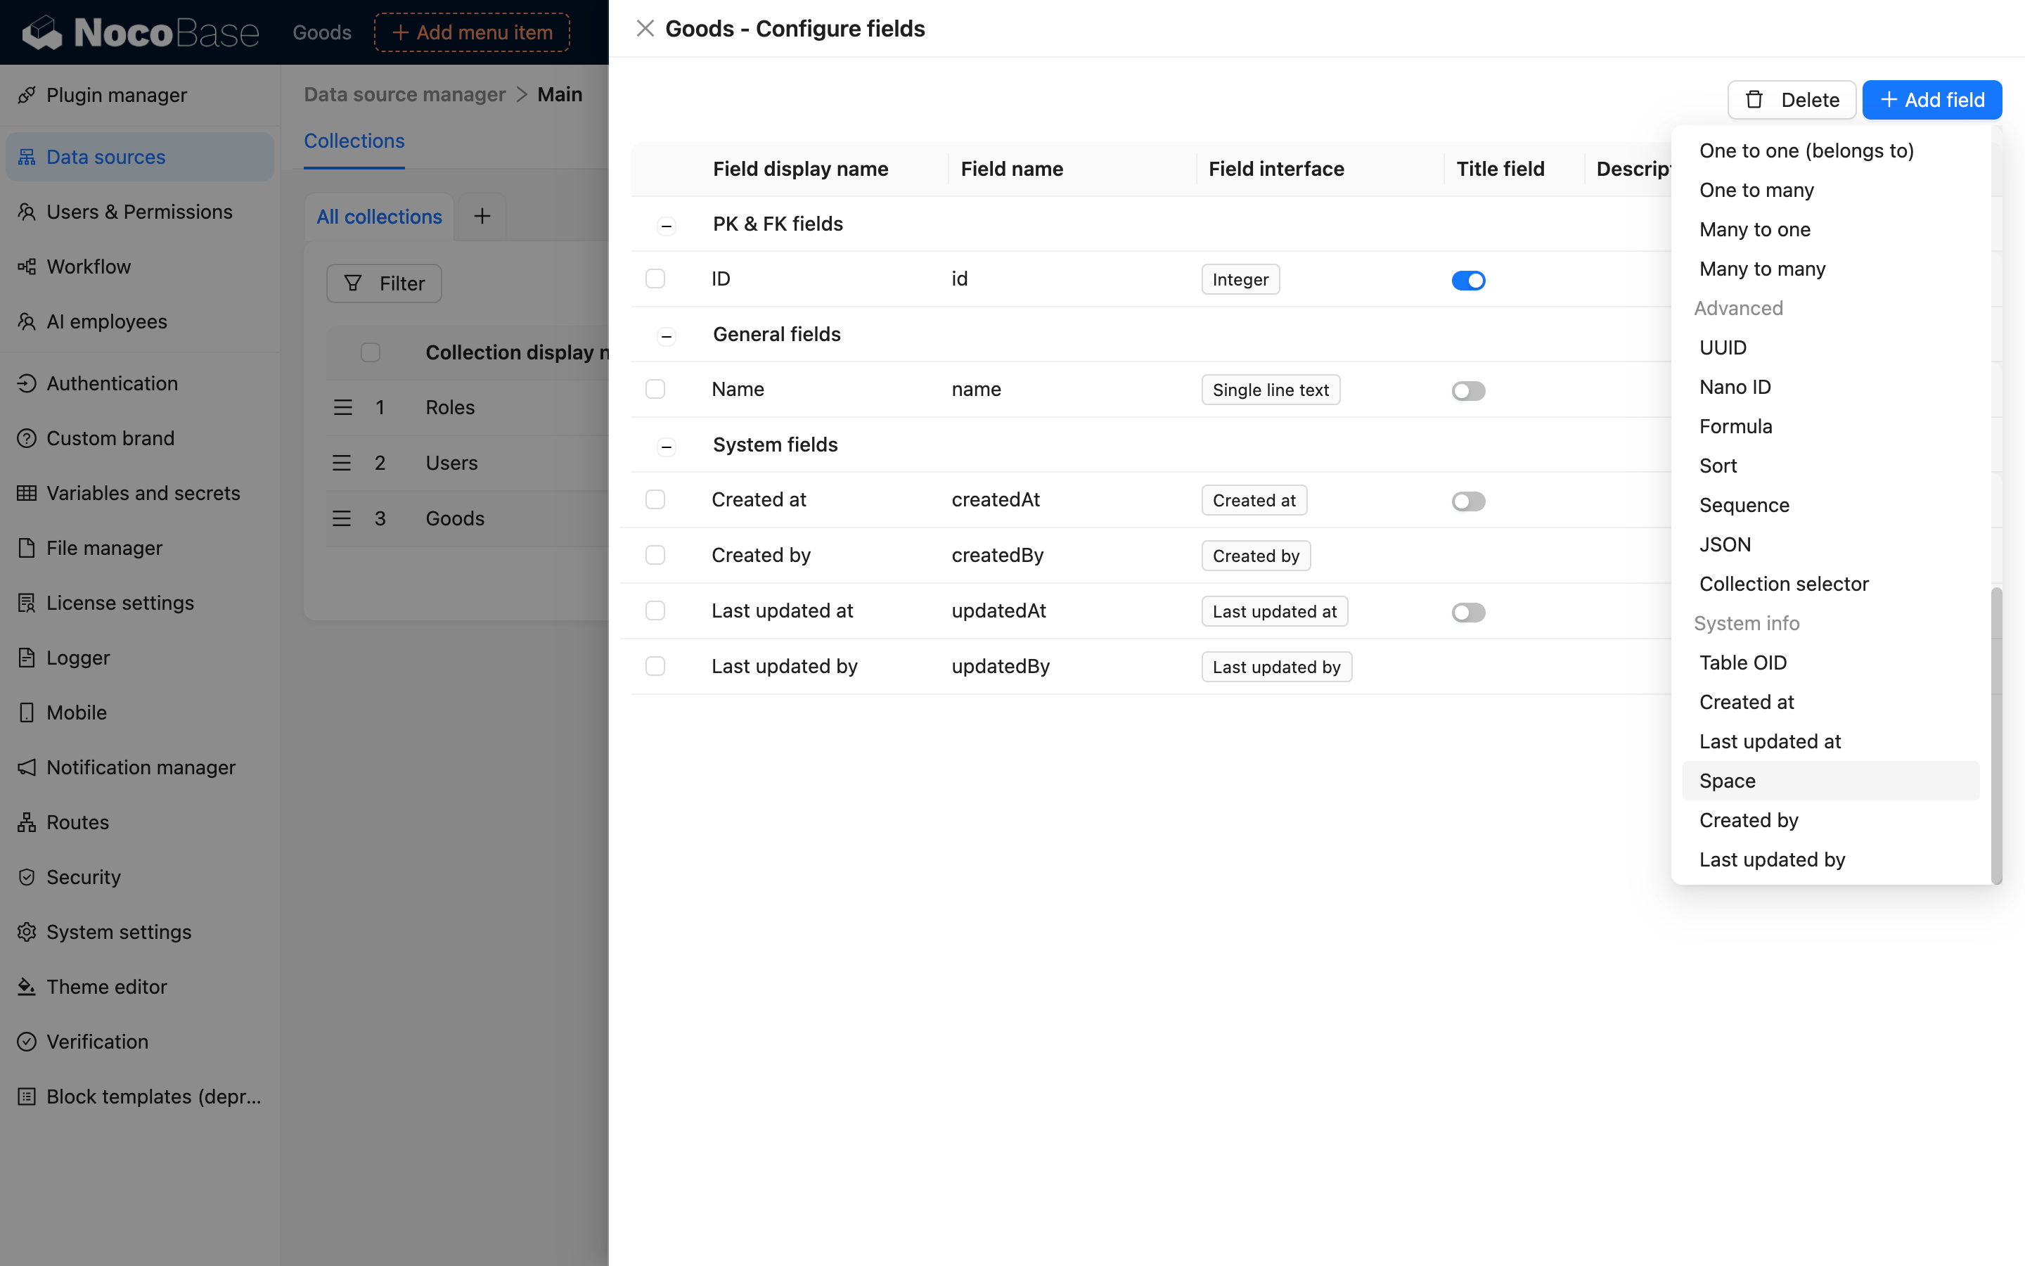Open Data source manager breadcrumb link
Viewport: 2025px width, 1266px height.
405,95
